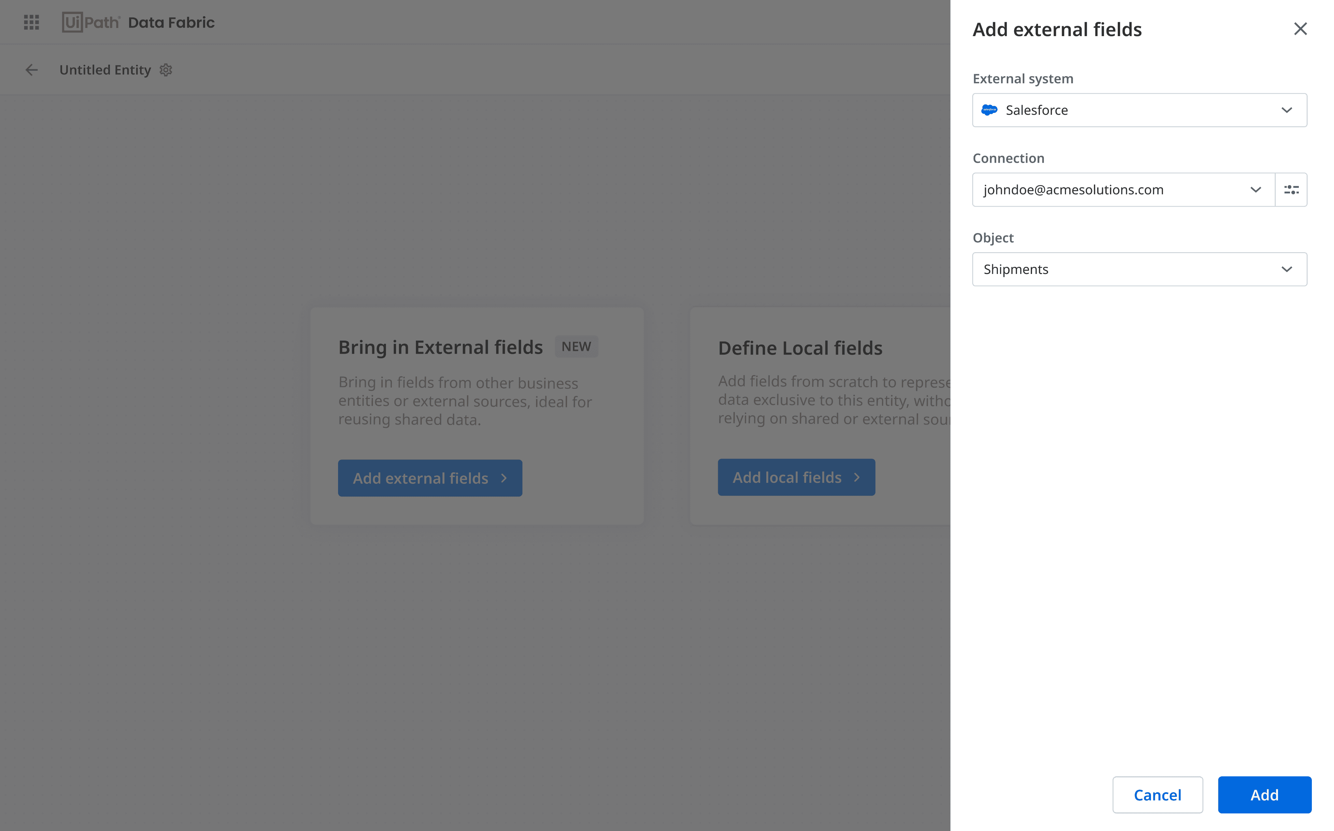Click the UiPath logo
This screenshot has width=1334, height=831.
91,22
